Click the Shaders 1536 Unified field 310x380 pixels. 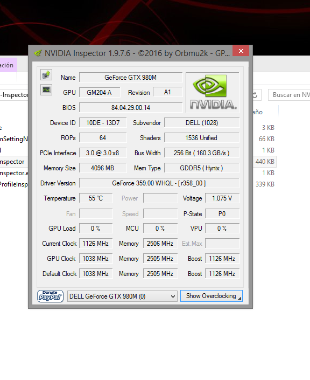(x=202, y=138)
